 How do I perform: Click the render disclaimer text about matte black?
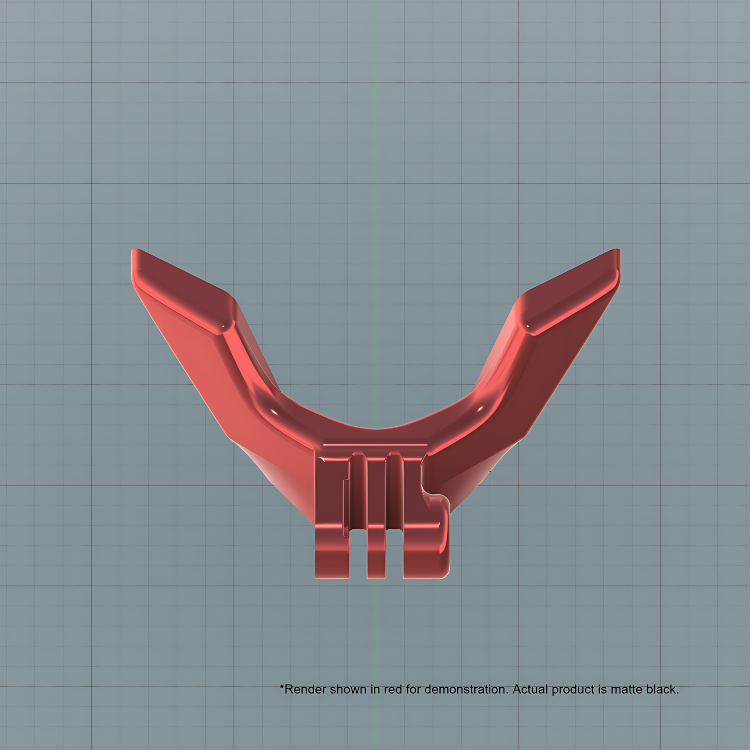[479, 689]
